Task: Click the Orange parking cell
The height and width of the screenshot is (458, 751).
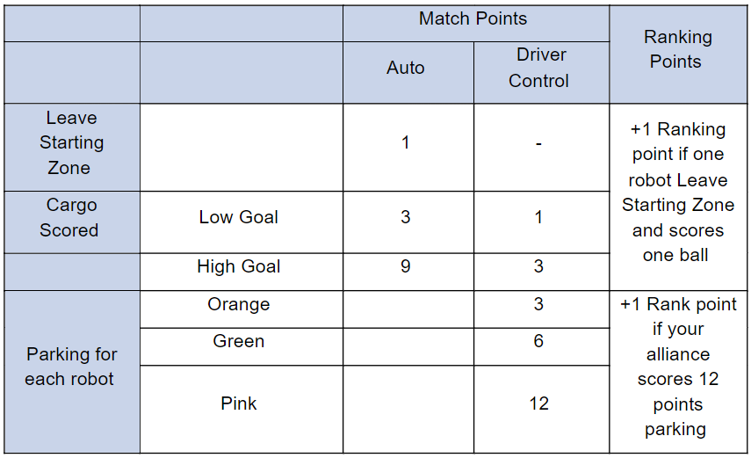Action: click(x=239, y=304)
